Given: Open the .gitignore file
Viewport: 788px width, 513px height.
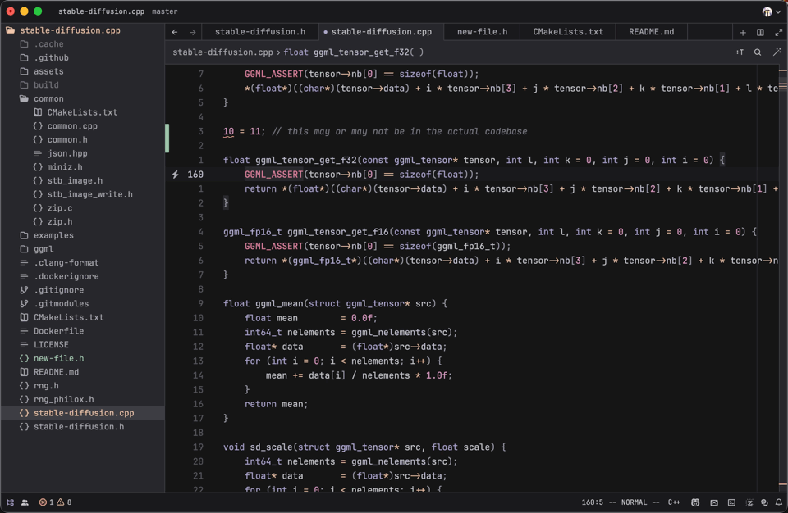Looking at the screenshot, I should pos(82,290).
